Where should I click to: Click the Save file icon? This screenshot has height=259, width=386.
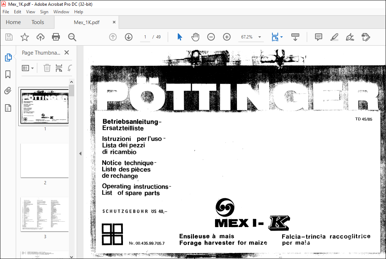click(x=9, y=37)
